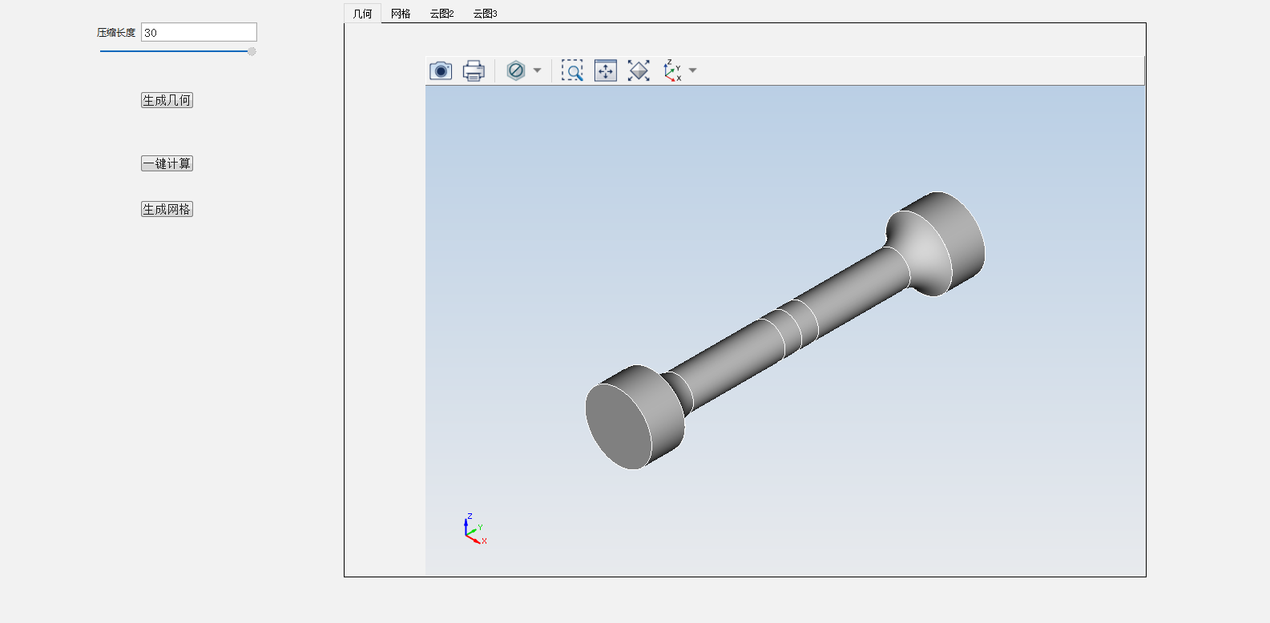Click the 3D dumbbell model in the viewport
The width and height of the screenshot is (1270, 623).
tap(785, 330)
